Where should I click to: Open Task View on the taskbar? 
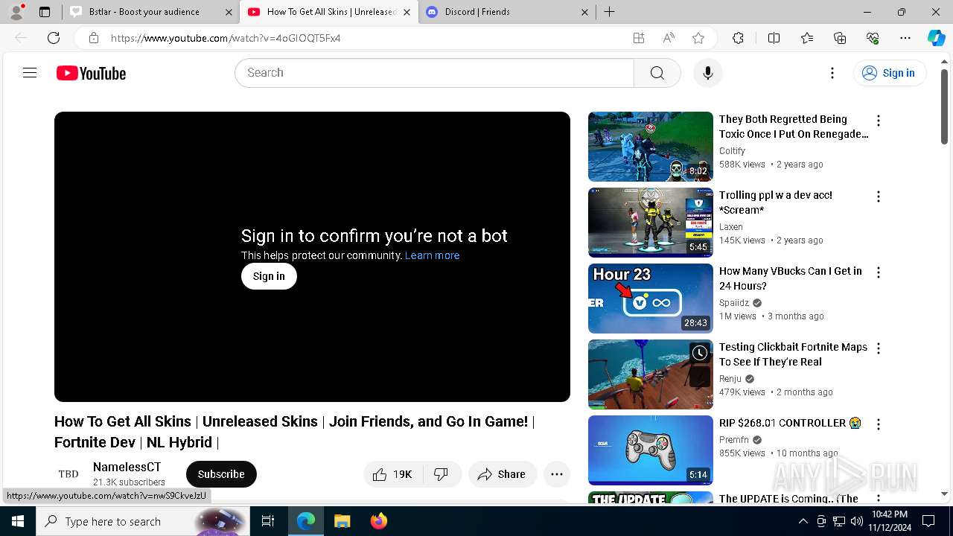coord(268,521)
